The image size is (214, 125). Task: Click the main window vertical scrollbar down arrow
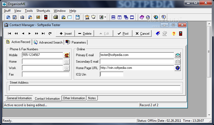click(x=209, y=115)
